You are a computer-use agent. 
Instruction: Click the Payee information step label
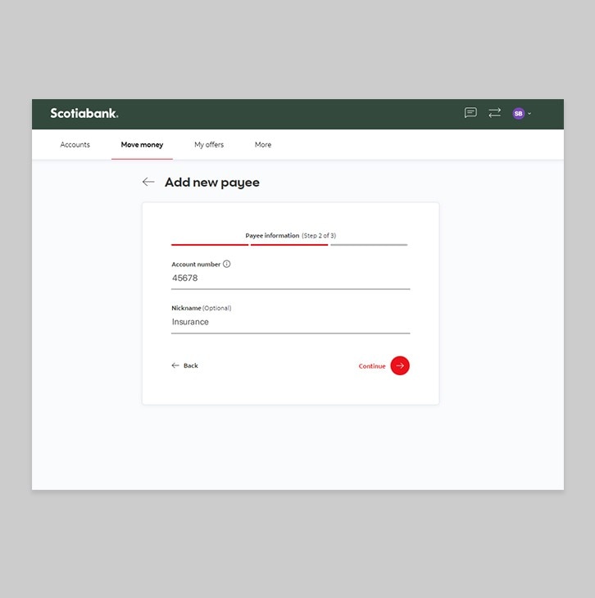[x=272, y=235]
